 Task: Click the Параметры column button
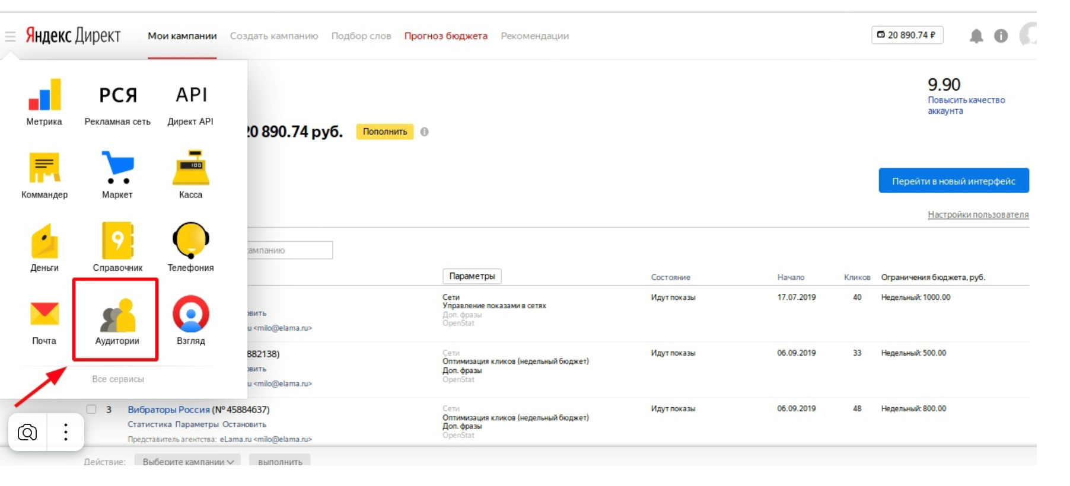[x=472, y=276]
